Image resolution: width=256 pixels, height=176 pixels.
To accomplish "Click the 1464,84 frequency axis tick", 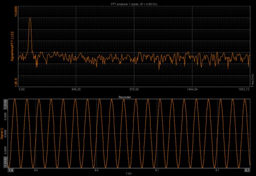I will coord(193,89).
